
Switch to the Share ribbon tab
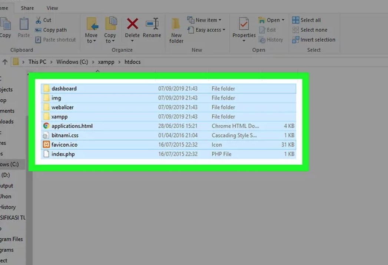pyautogui.click(x=27, y=8)
